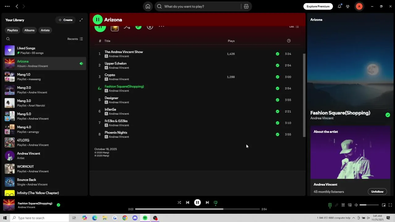Open the Recents sort dropdown

click(x=75, y=39)
